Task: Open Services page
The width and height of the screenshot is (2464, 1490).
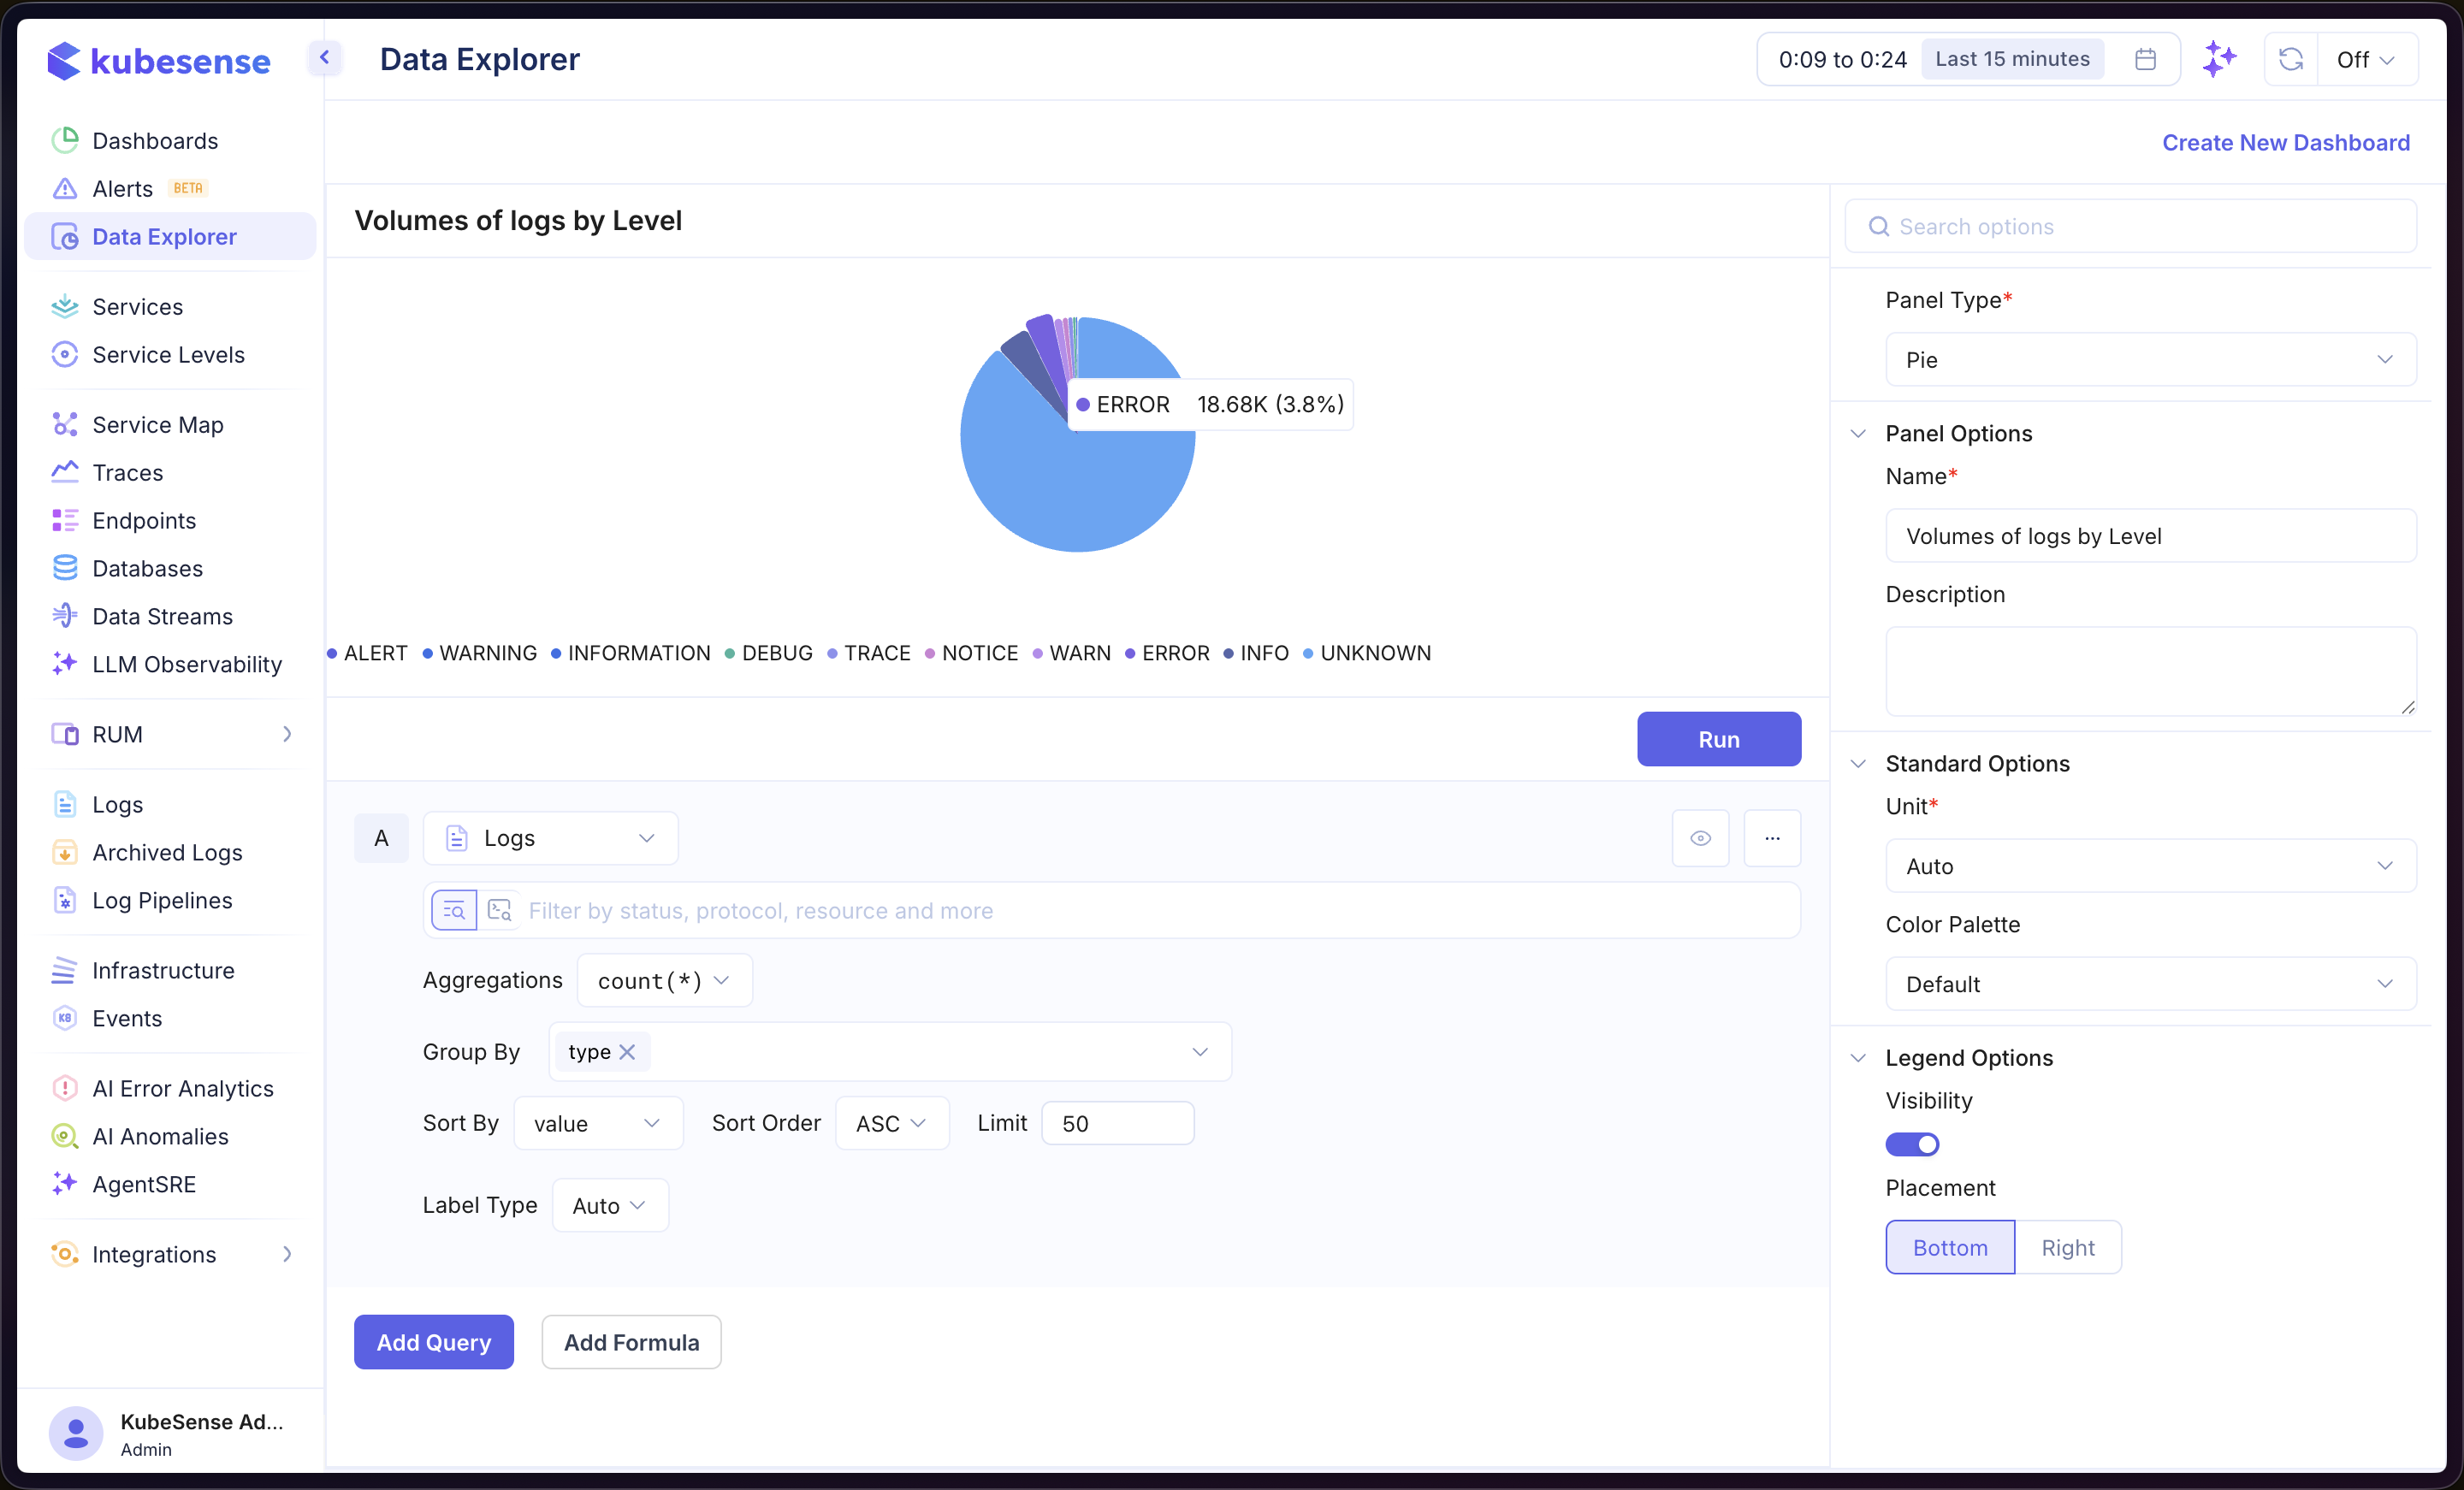Action: 137,307
